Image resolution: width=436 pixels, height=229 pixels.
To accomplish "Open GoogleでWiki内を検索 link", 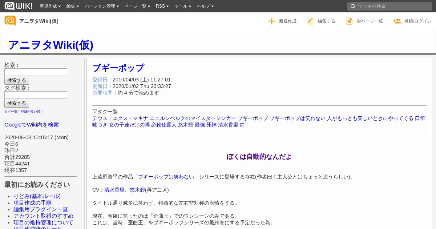I will point(32,125).
